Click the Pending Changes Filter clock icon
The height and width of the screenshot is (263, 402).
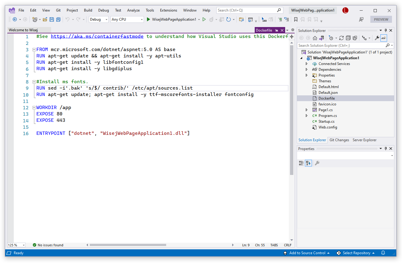point(331,38)
